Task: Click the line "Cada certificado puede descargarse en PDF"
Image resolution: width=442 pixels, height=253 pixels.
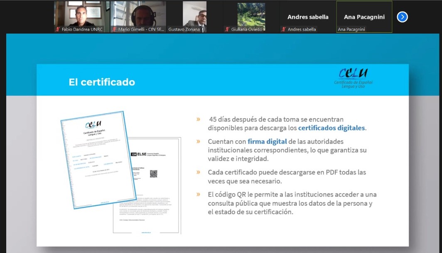Action: (287, 172)
